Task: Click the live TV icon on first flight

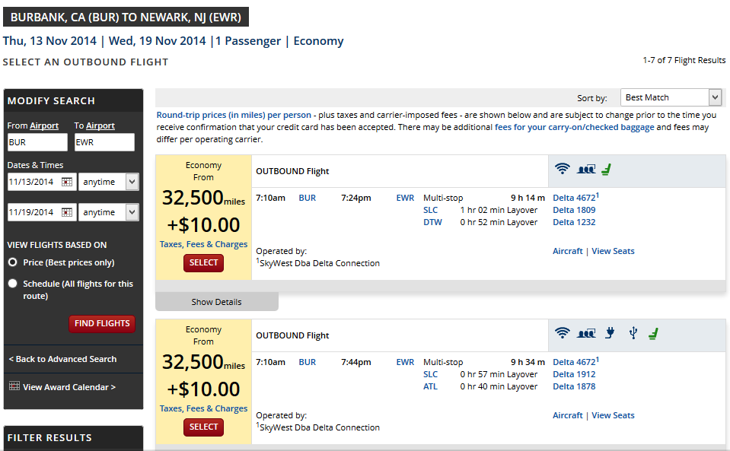Action: point(586,170)
